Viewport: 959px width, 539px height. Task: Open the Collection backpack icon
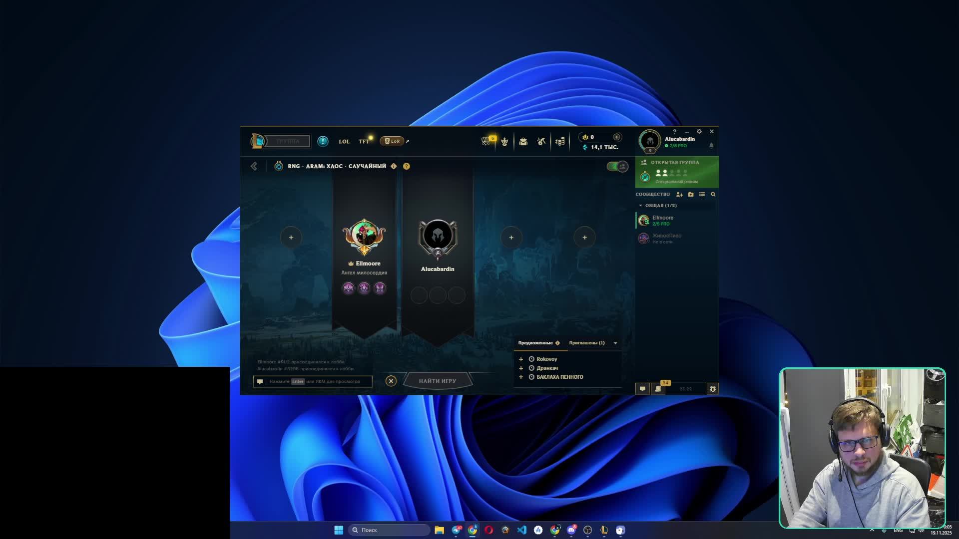[523, 142]
